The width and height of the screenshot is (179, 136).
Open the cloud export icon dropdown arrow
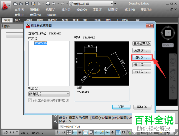pos(43,4)
